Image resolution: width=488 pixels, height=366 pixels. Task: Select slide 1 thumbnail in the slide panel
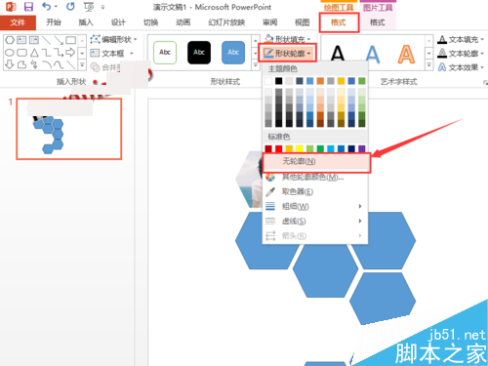tap(69, 129)
